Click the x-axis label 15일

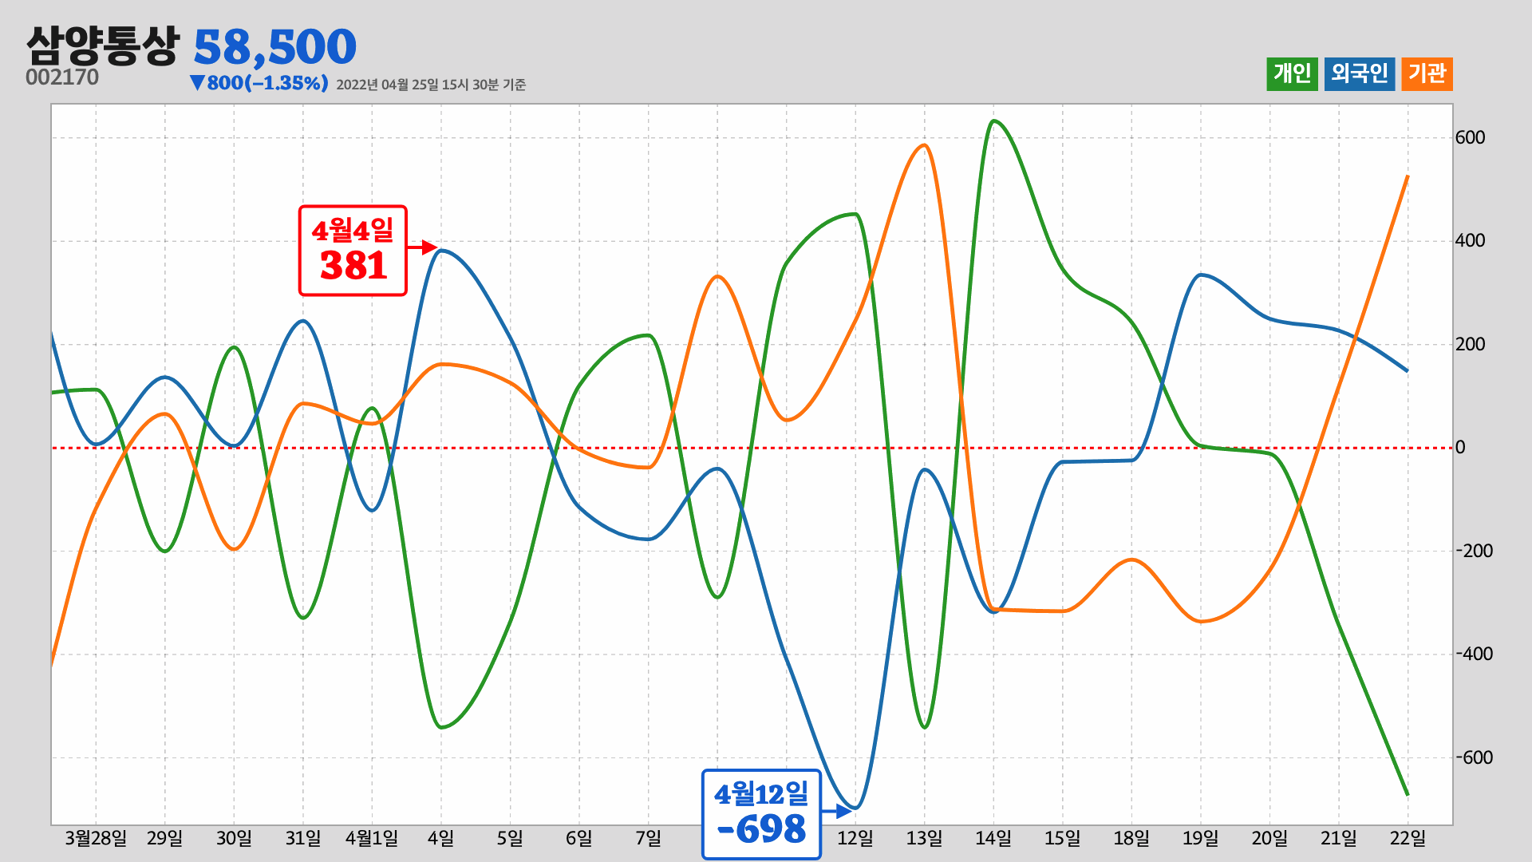[x=1063, y=838]
